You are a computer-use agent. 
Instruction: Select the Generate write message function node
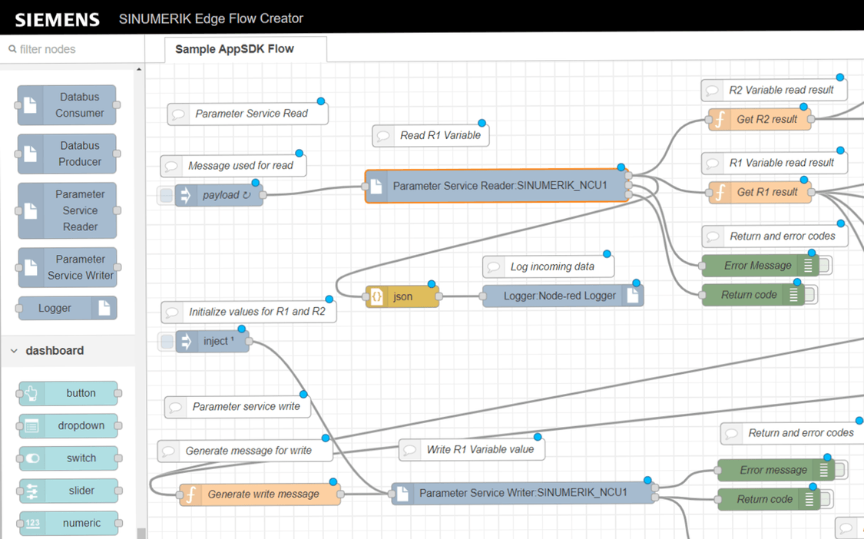(x=260, y=494)
